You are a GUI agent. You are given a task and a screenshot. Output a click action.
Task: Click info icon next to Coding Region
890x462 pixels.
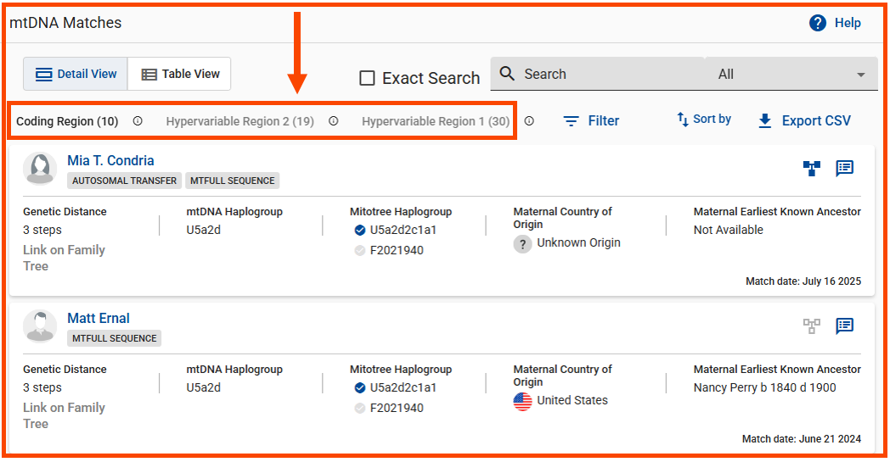click(138, 121)
